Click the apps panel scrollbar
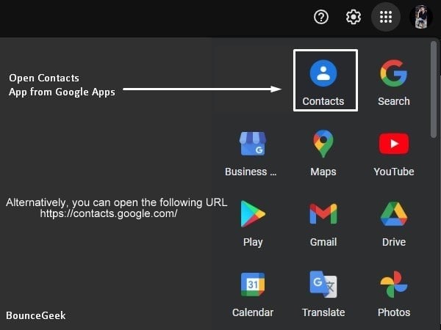Image resolution: width=441 pixels, height=330 pixels. [x=434, y=89]
